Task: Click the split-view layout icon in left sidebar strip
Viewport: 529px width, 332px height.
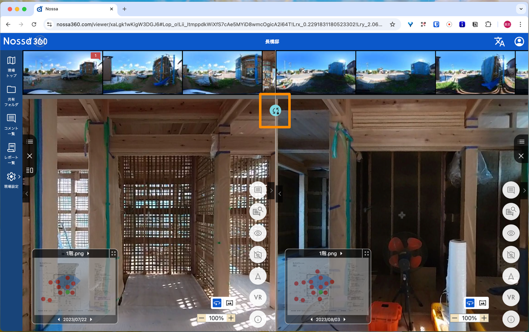Action: click(x=30, y=170)
